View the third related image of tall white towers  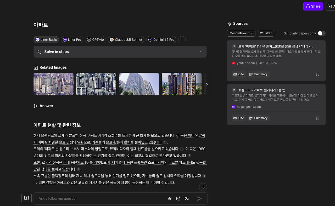[139, 84]
